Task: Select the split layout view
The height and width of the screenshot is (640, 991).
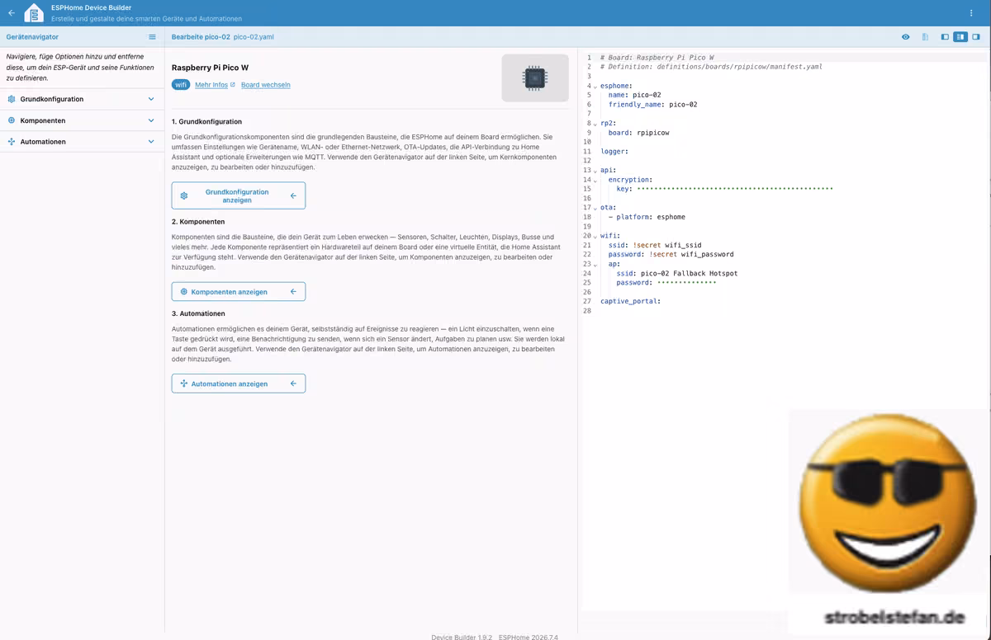Action: pos(960,37)
